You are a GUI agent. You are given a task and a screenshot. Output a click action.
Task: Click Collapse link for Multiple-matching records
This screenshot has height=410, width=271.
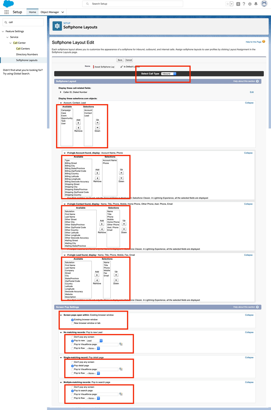coord(249,382)
